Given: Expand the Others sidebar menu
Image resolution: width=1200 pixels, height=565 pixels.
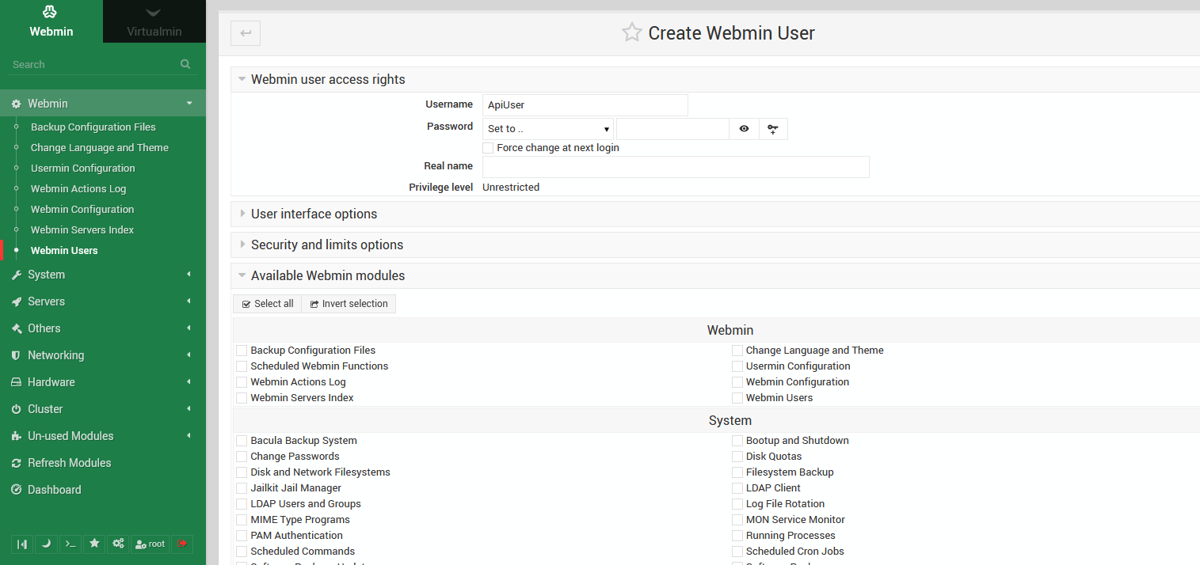Looking at the screenshot, I should coord(103,328).
